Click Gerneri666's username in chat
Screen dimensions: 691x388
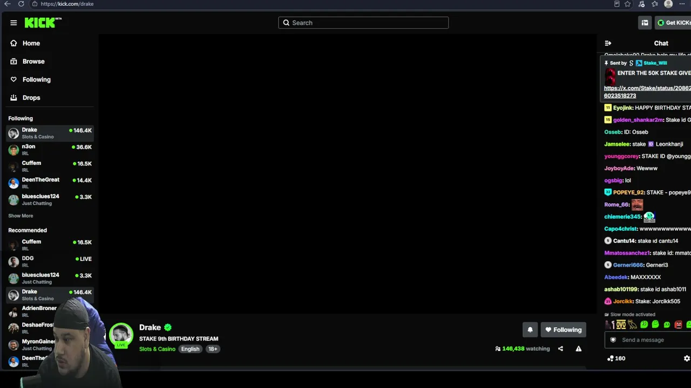pos(628,265)
